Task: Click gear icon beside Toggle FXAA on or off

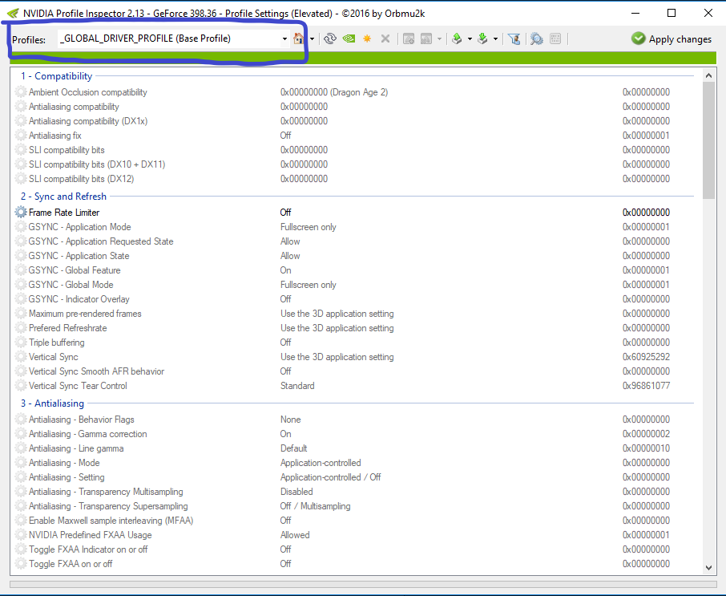Action: pos(21,564)
